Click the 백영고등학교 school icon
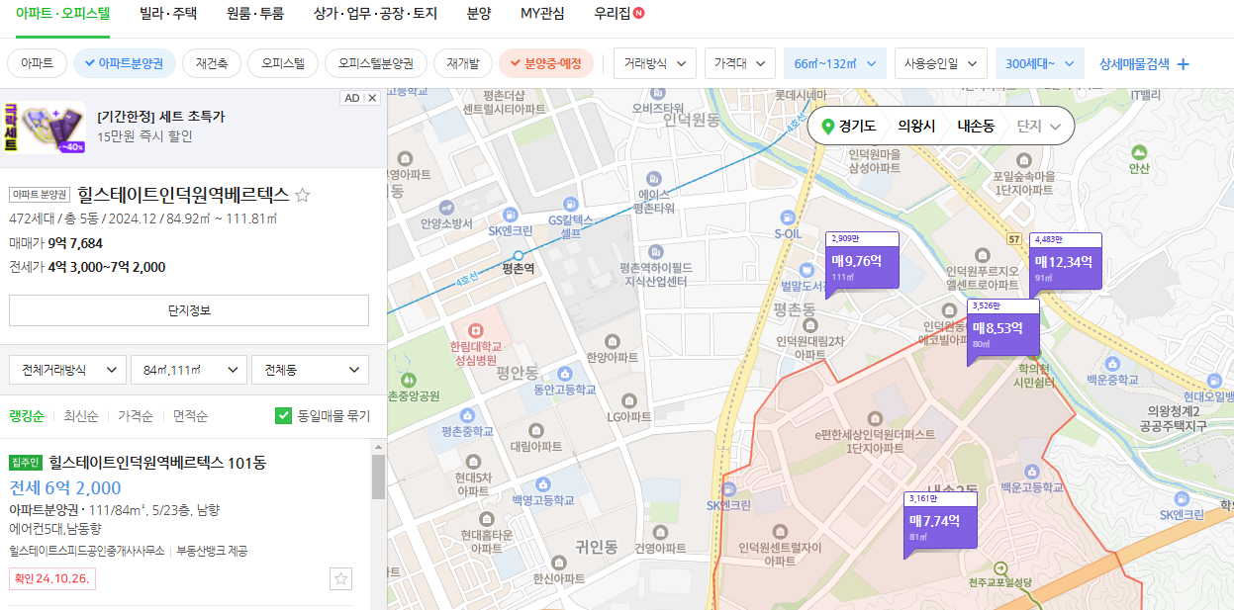The height and width of the screenshot is (610, 1234). [542, 484]
